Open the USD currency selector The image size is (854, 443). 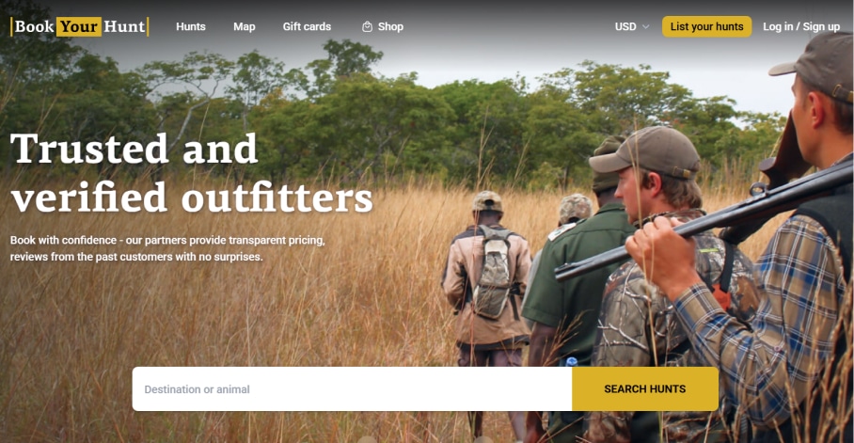(x=632, y=26)
